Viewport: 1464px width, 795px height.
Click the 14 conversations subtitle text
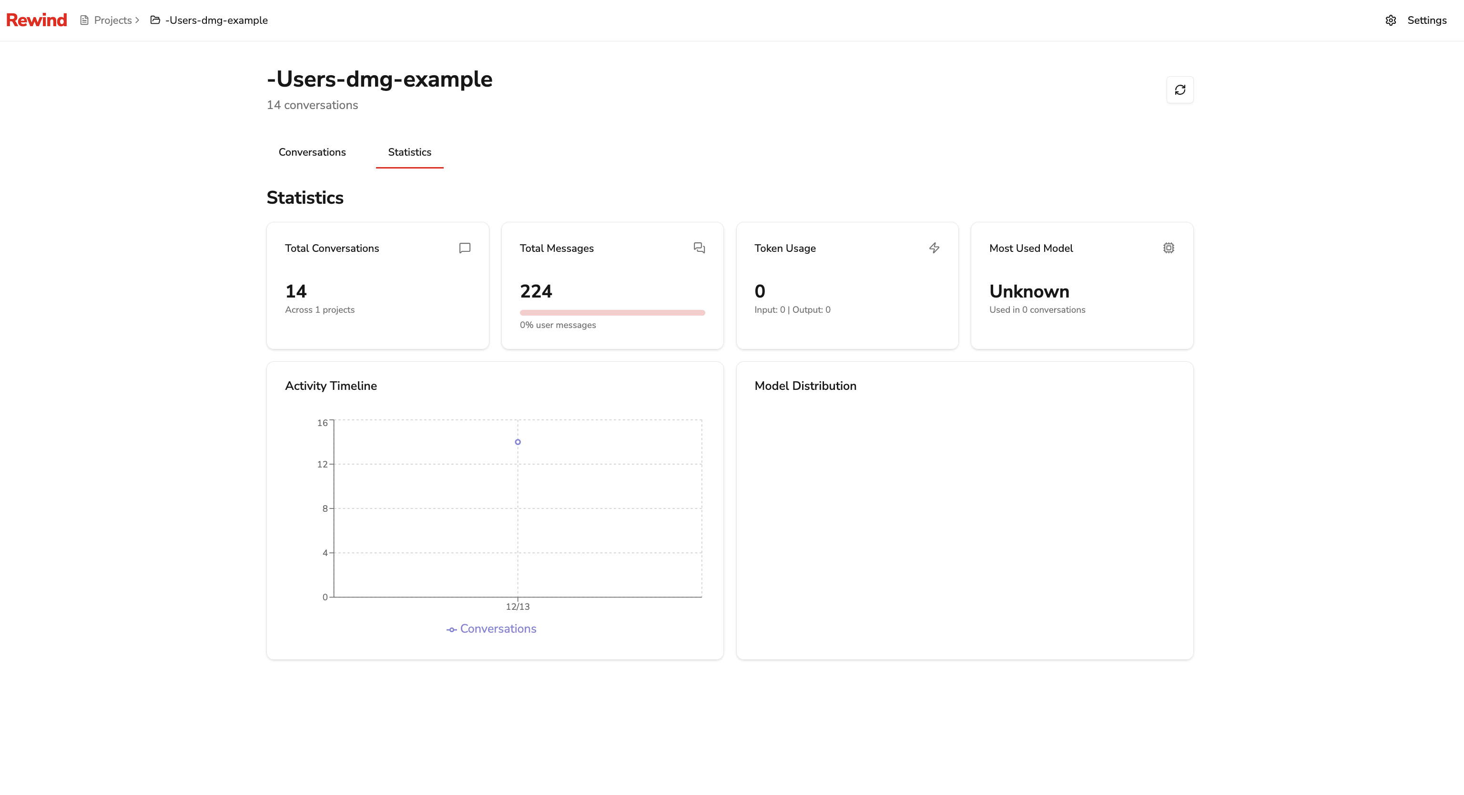tap(312, 105)
